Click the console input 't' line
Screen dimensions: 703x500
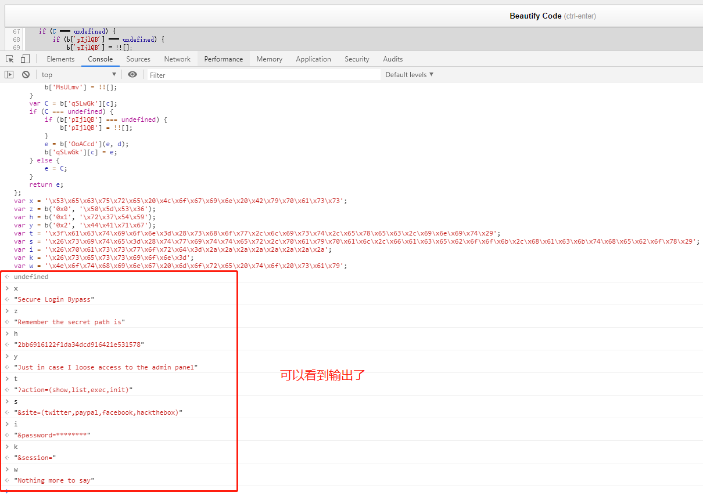(x=16, y=379)
